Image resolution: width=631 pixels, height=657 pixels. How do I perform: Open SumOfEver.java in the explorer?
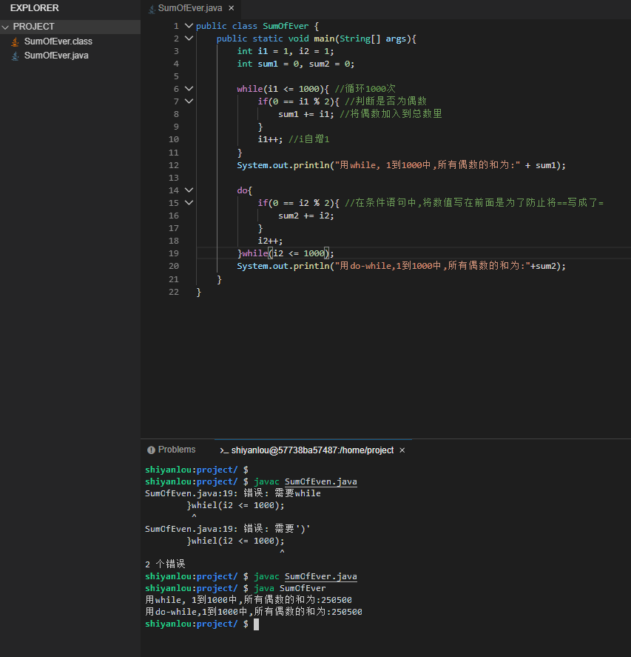point(56,56)
